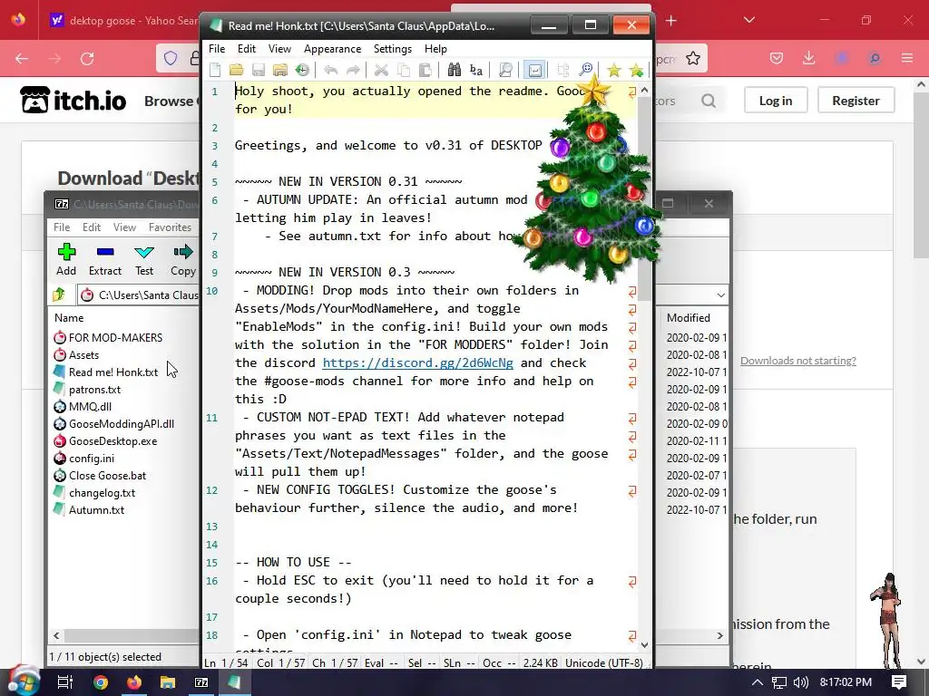The image size is (929, 696).
Task: Open the Help menu in the text editor
Action: click(435, 49)
